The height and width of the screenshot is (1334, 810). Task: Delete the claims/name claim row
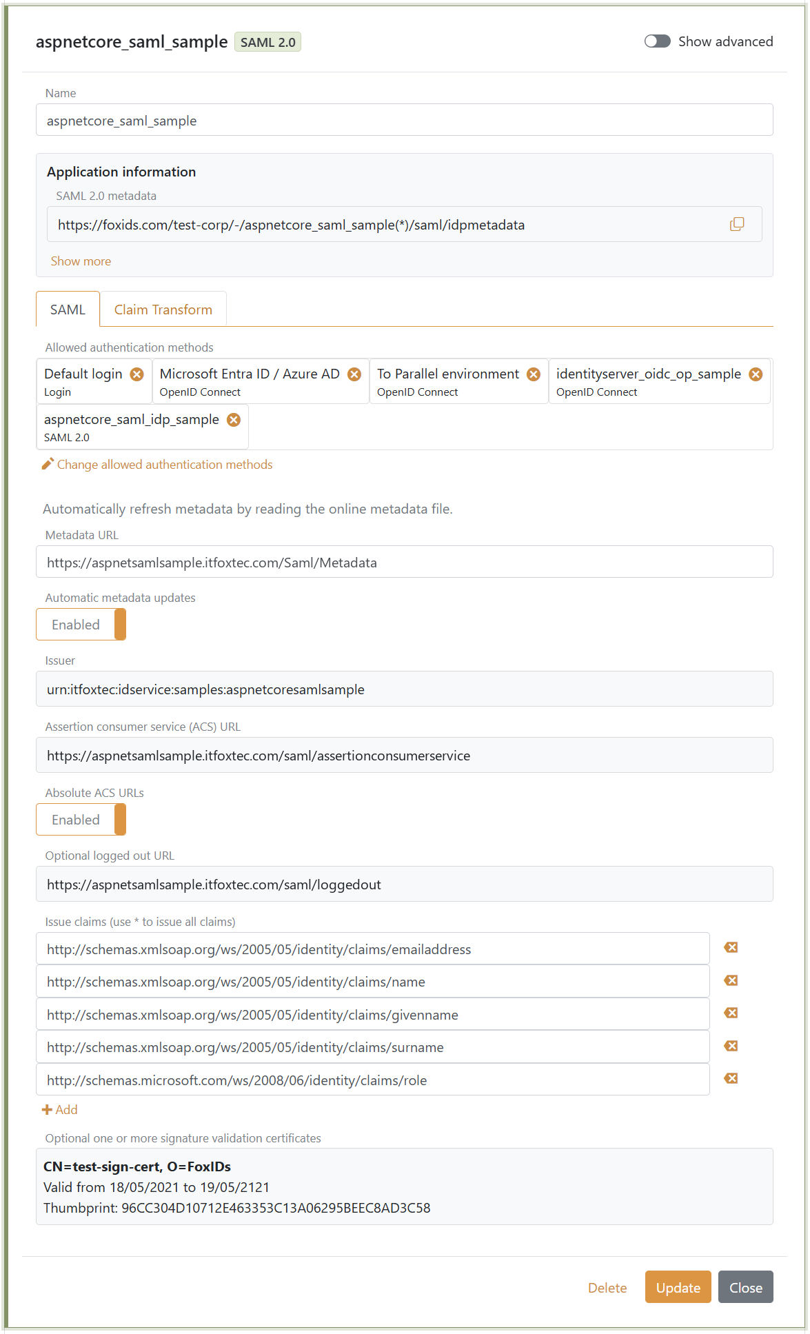[731, 980]
